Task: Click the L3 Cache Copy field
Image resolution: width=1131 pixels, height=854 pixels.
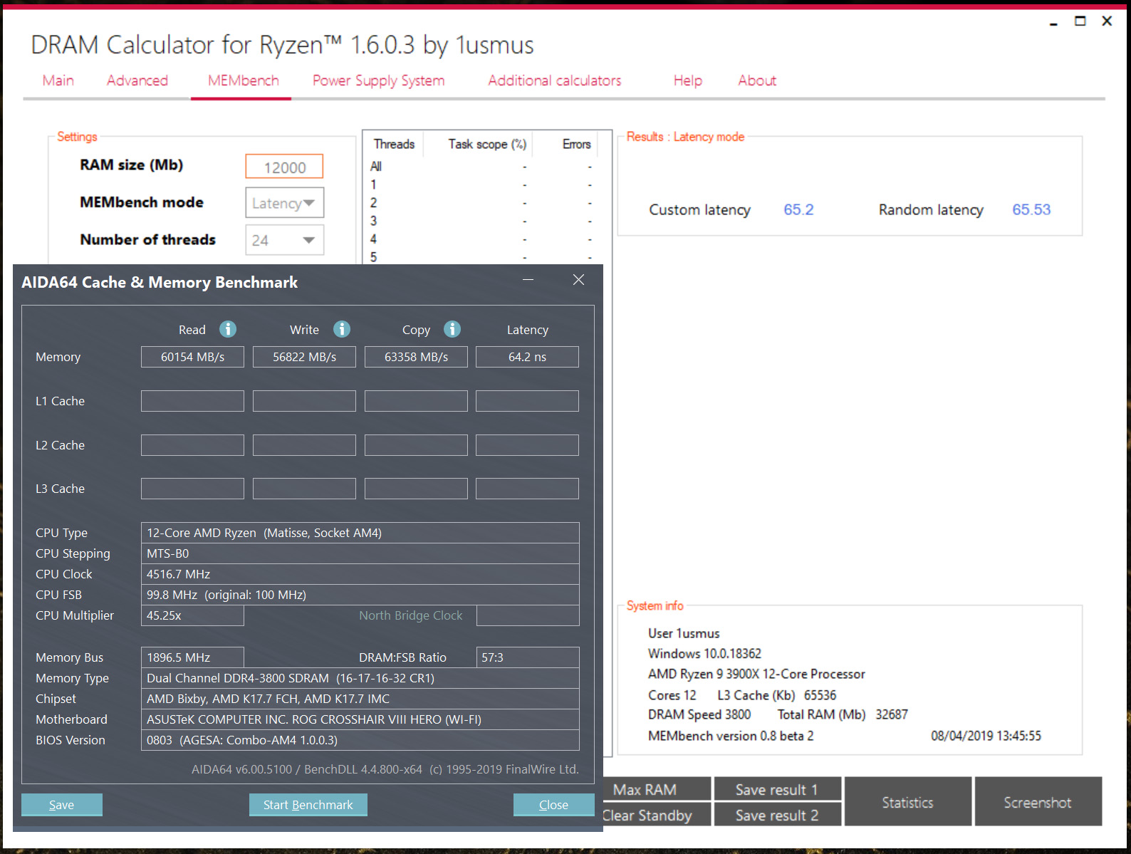Action: (x=416, y=489)
